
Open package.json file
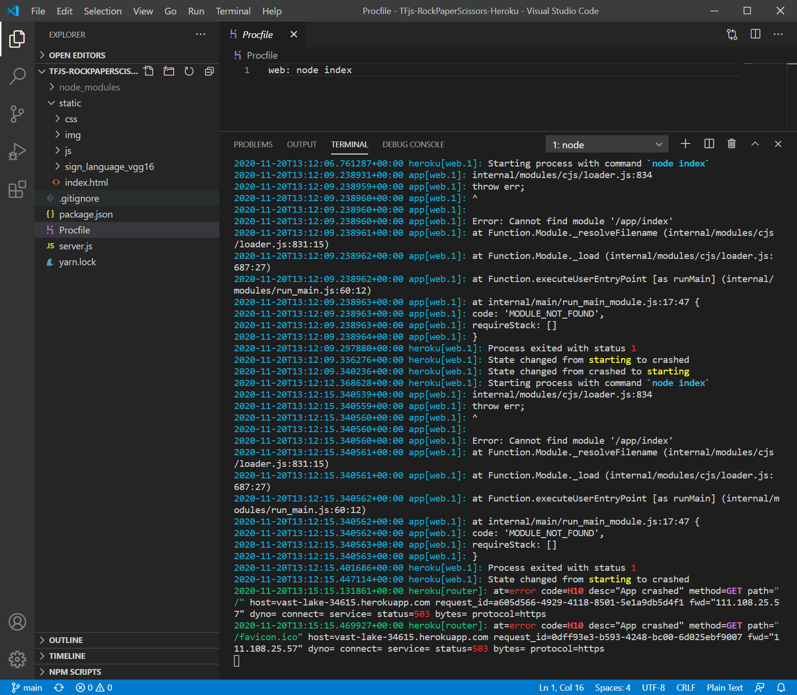click(x=127, y=214)
